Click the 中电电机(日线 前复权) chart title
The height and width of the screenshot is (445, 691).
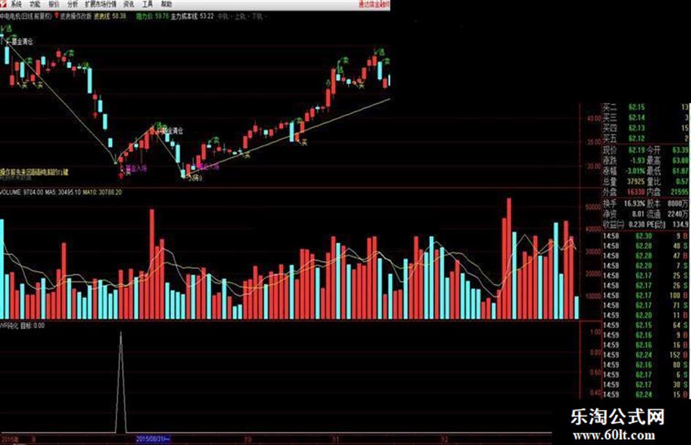26,16
